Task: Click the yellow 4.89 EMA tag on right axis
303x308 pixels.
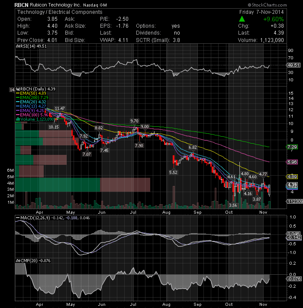Action: pyautogui.click(x=292, y=177)
